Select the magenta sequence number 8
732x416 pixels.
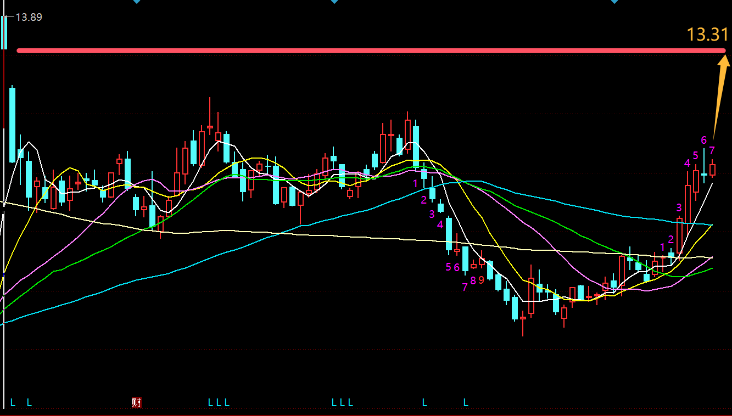point(473,280)
